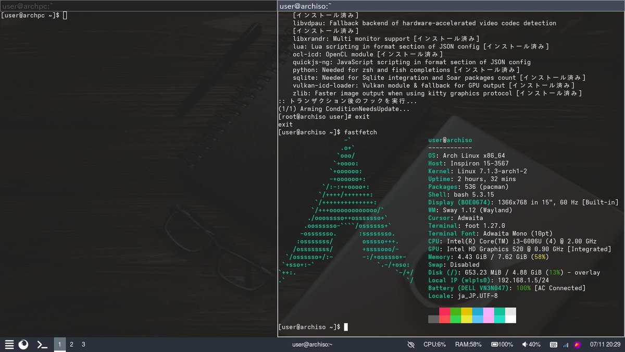The image size is (625, 352).
Task: Click the 'Kernel: Linux 7.1.3-arch1-2' line
Action: (x=478, y=172)
